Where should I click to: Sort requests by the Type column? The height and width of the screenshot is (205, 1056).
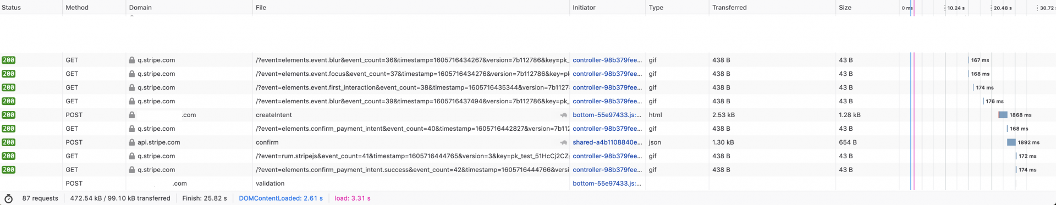[x=677, y=7]
